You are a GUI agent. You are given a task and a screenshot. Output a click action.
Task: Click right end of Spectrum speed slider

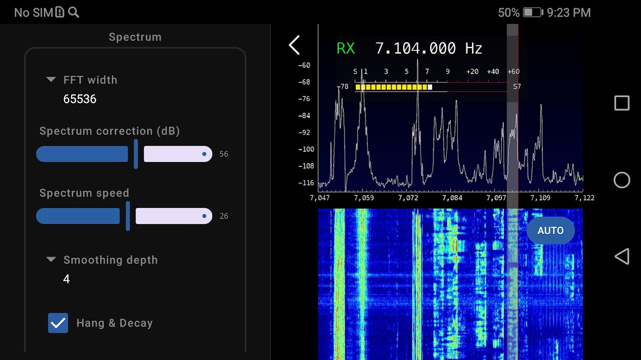tap(204, 216)
